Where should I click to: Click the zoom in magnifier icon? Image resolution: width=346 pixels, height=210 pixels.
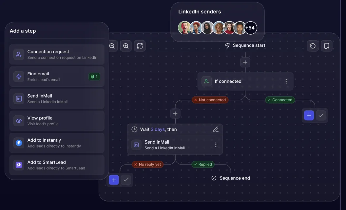[126, 46]
